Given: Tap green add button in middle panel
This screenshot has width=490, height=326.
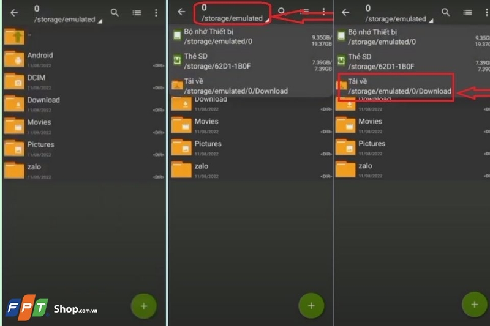Looking at the screenshot, I should point(311,305).
